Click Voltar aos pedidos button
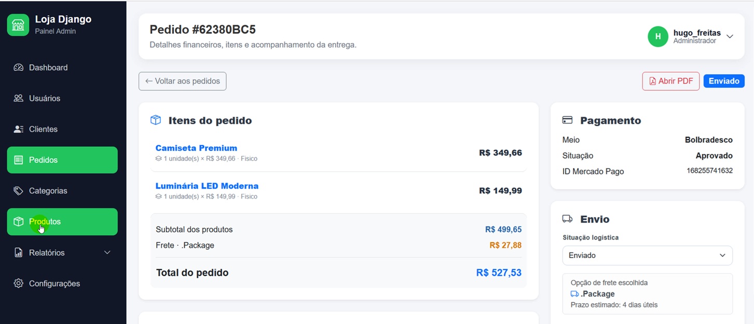Viewport: 754px width, 324px height. [183, 81]
